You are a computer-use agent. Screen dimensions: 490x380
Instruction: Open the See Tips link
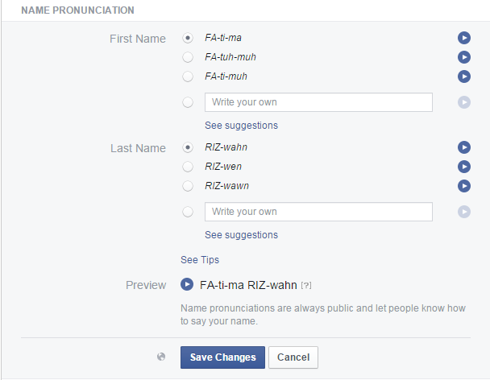[x=200, y=260]
